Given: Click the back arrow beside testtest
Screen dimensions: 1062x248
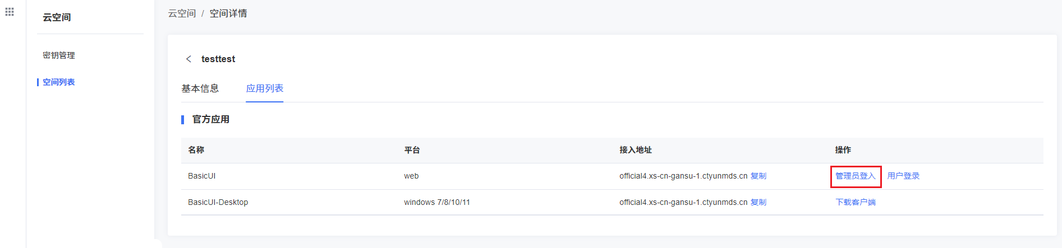Looking at the screenshot, I should coord(189,59).
